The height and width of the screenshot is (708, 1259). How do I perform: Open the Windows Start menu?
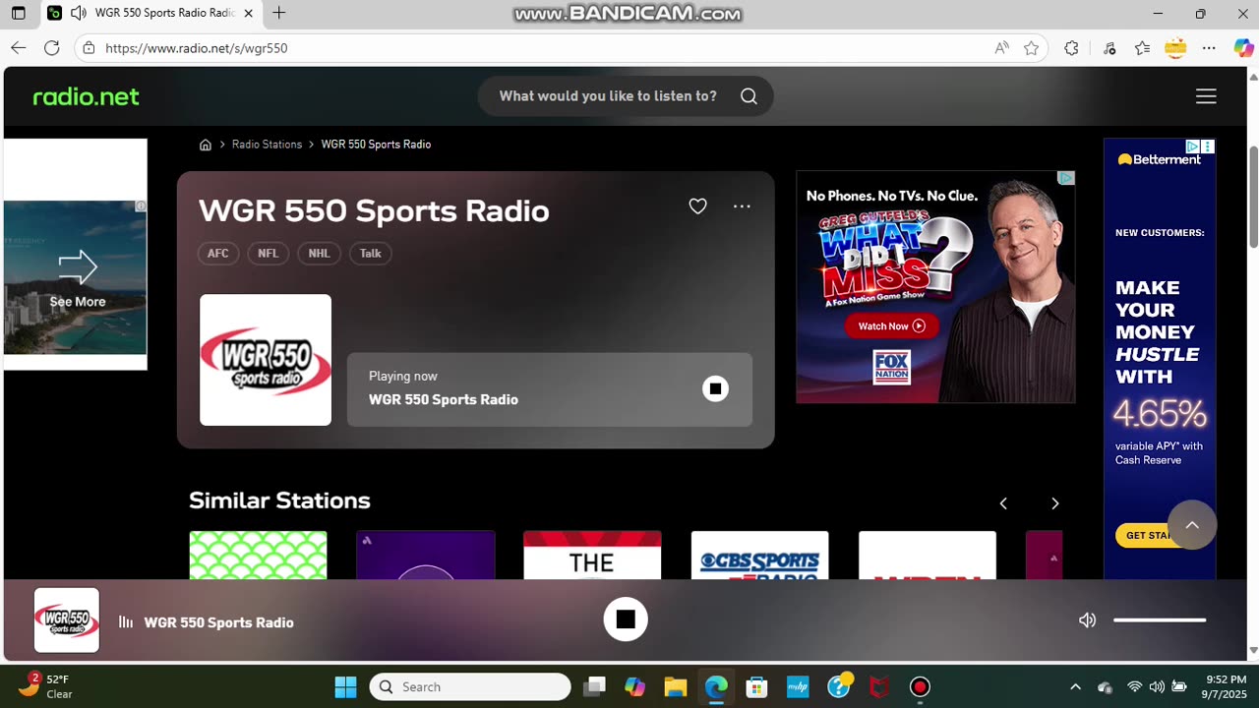[345, 686]
